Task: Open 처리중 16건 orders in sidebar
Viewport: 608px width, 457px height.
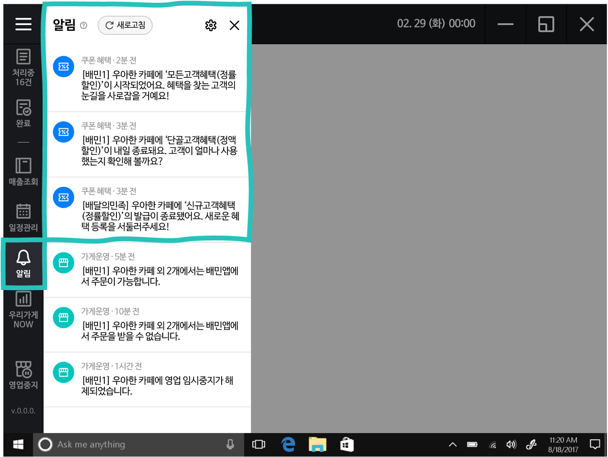Action: click(x=23, y=67)
